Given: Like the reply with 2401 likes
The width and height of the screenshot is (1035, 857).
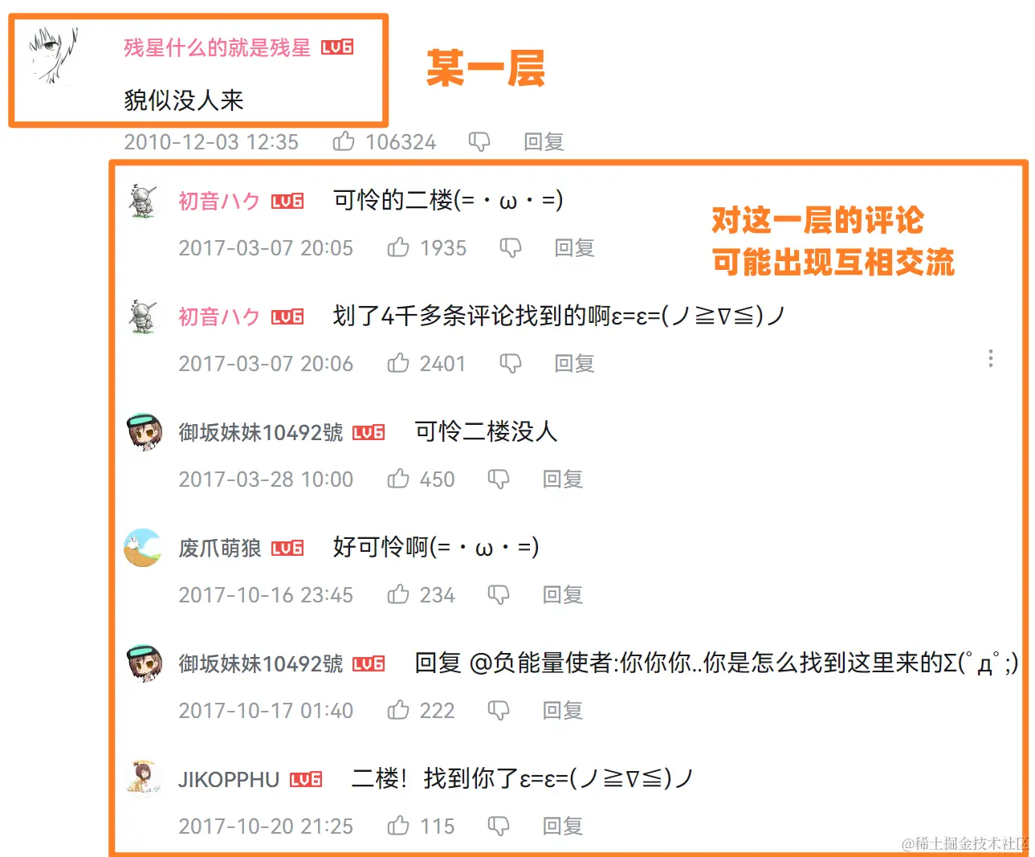Looking at the screenshot, I should (398, 363).
